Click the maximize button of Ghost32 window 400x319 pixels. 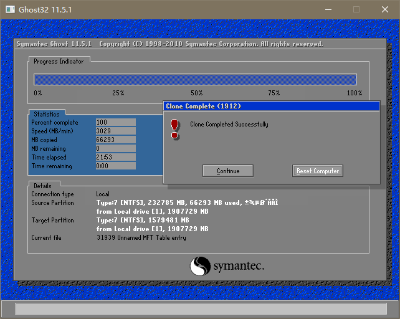(356, 9)
